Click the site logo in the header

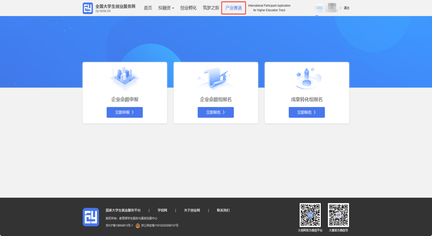88,8
